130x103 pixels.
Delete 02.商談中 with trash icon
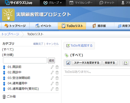(57, 73)
